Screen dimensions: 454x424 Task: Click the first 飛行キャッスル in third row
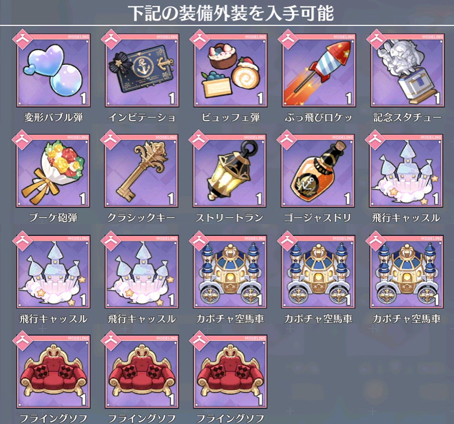click(53, 272)
